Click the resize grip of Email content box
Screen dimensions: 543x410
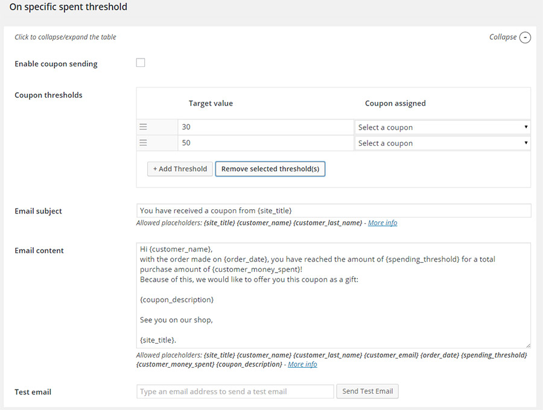527,344
